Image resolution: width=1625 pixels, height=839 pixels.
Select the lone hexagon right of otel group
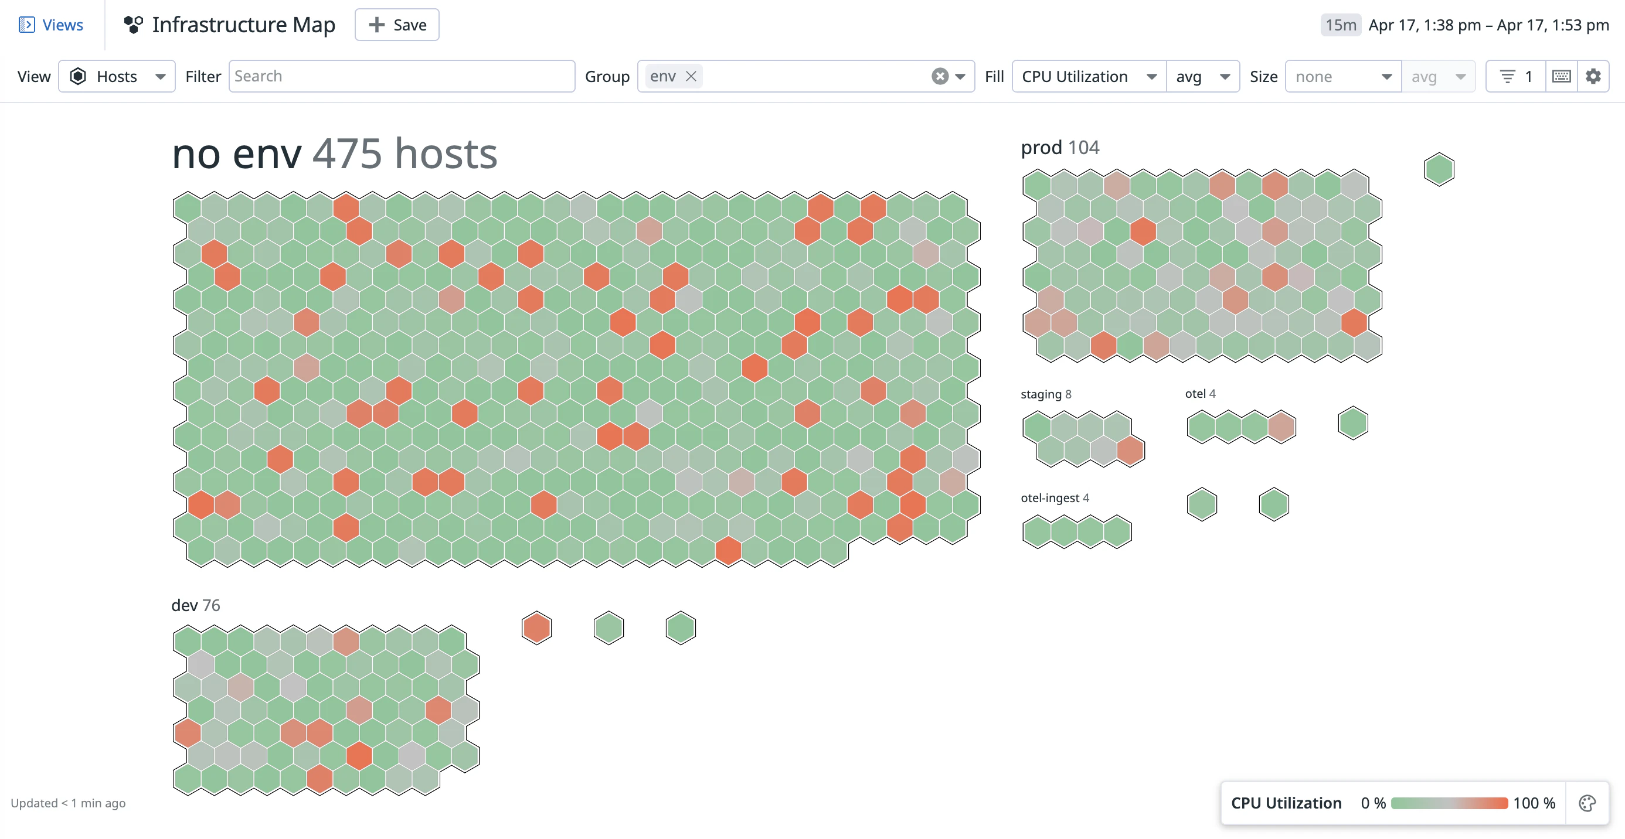point(1352,423)
